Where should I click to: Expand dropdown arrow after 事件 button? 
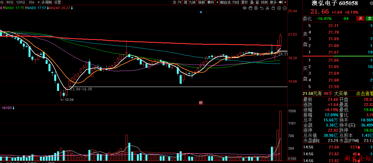click(x=217, y=2)
